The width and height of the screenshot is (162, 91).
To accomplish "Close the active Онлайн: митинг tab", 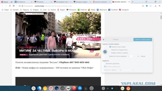I will pos(129,2).
